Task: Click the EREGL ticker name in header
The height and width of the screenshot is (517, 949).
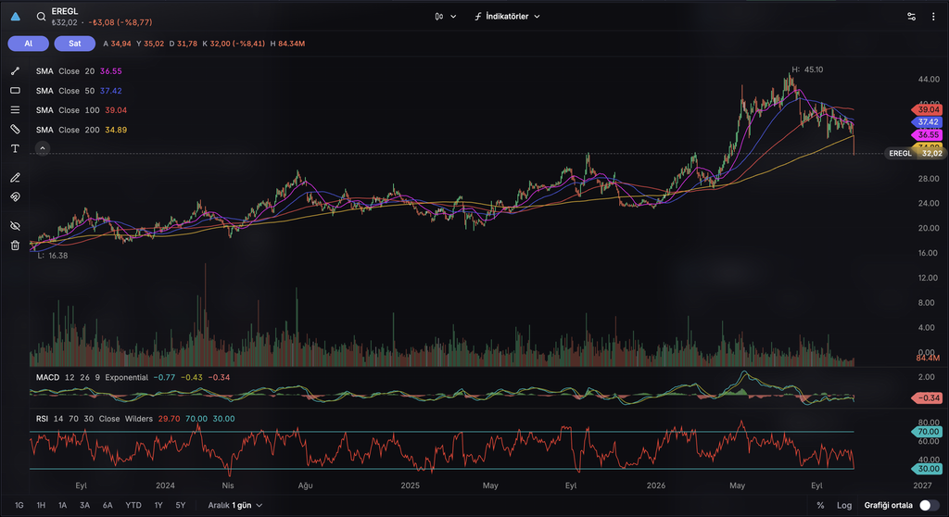Action: [65, 11]
